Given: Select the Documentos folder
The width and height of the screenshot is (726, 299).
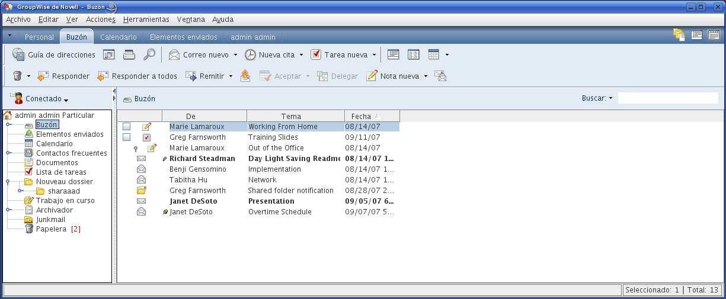Looking at the screenshot, I should coord(57,163).
